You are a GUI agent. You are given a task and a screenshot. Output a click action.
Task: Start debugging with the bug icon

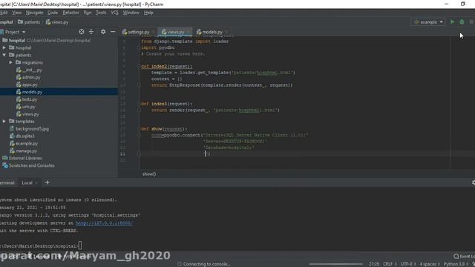pyautogui.click(x=462, y=22)
